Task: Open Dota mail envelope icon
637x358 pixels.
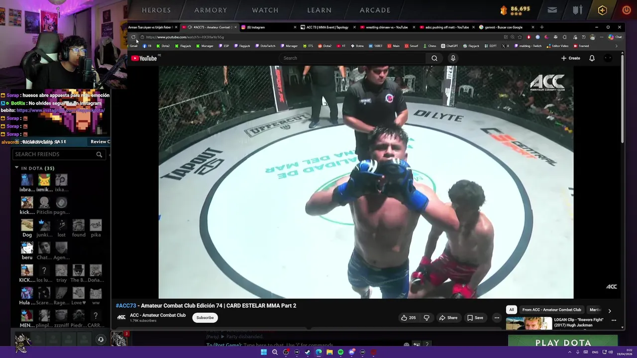Action: coord(552,10)
